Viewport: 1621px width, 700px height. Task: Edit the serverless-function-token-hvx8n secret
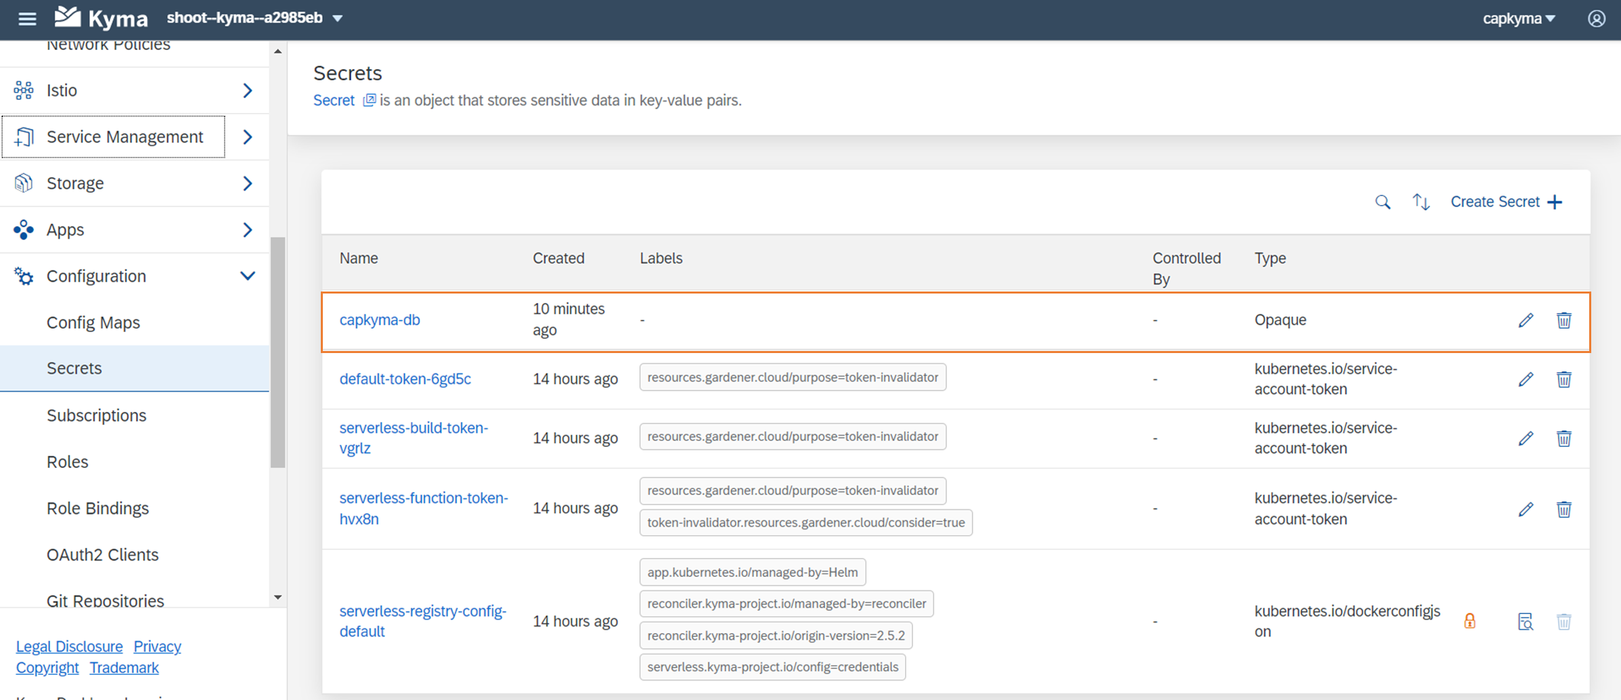point(1526,509)
